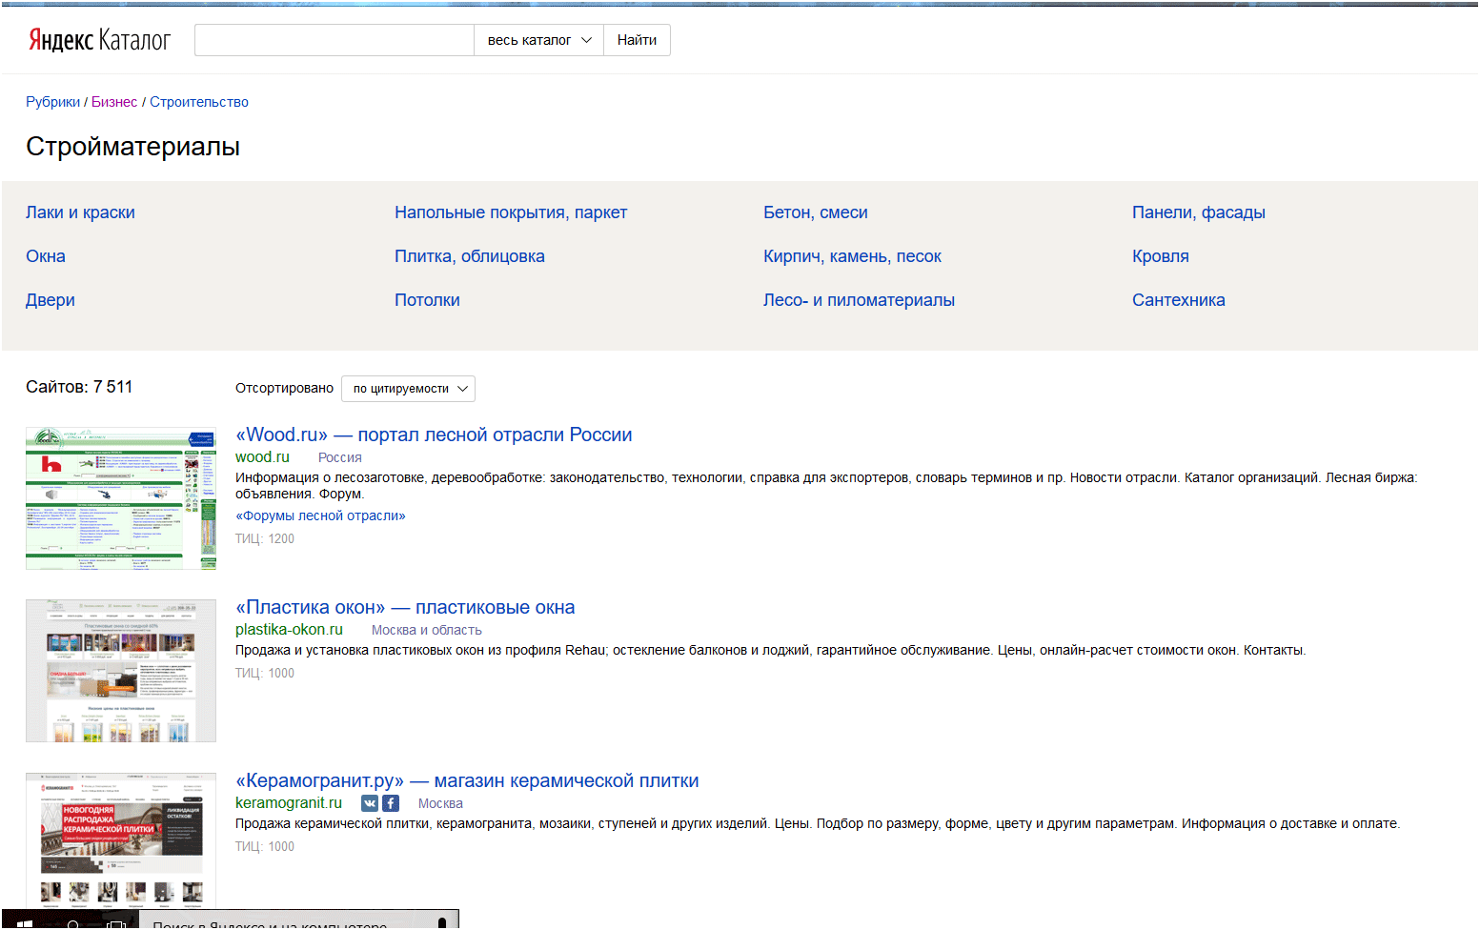Expand the 'весь каталог' search scope dropdown
Viewport: 1480px width, 930px height.
[539, 40]
